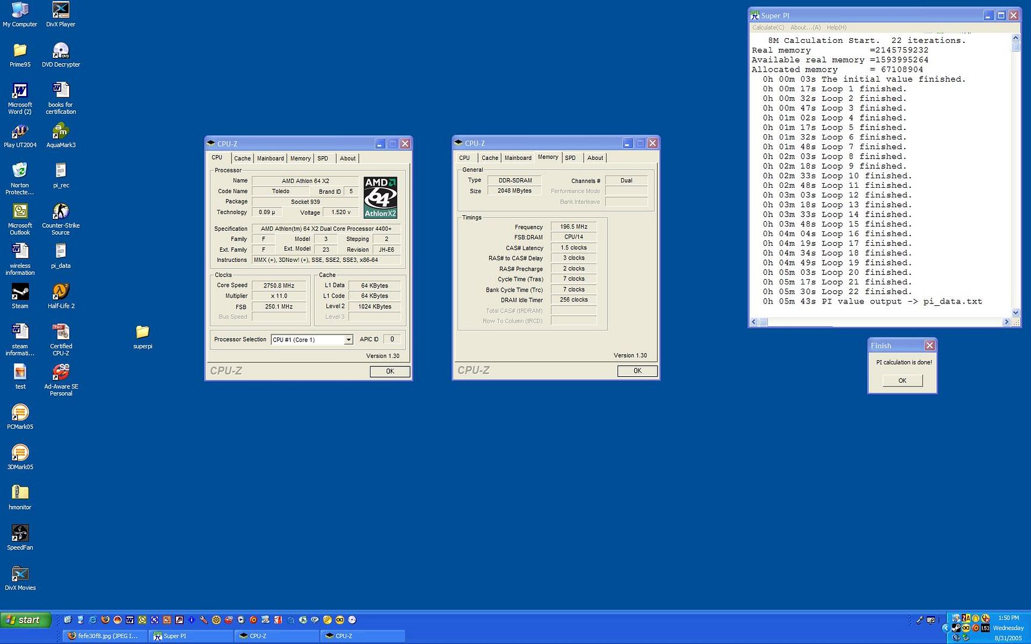
Task: Open Super PI Help(H) menu
Action: point(836,27)
